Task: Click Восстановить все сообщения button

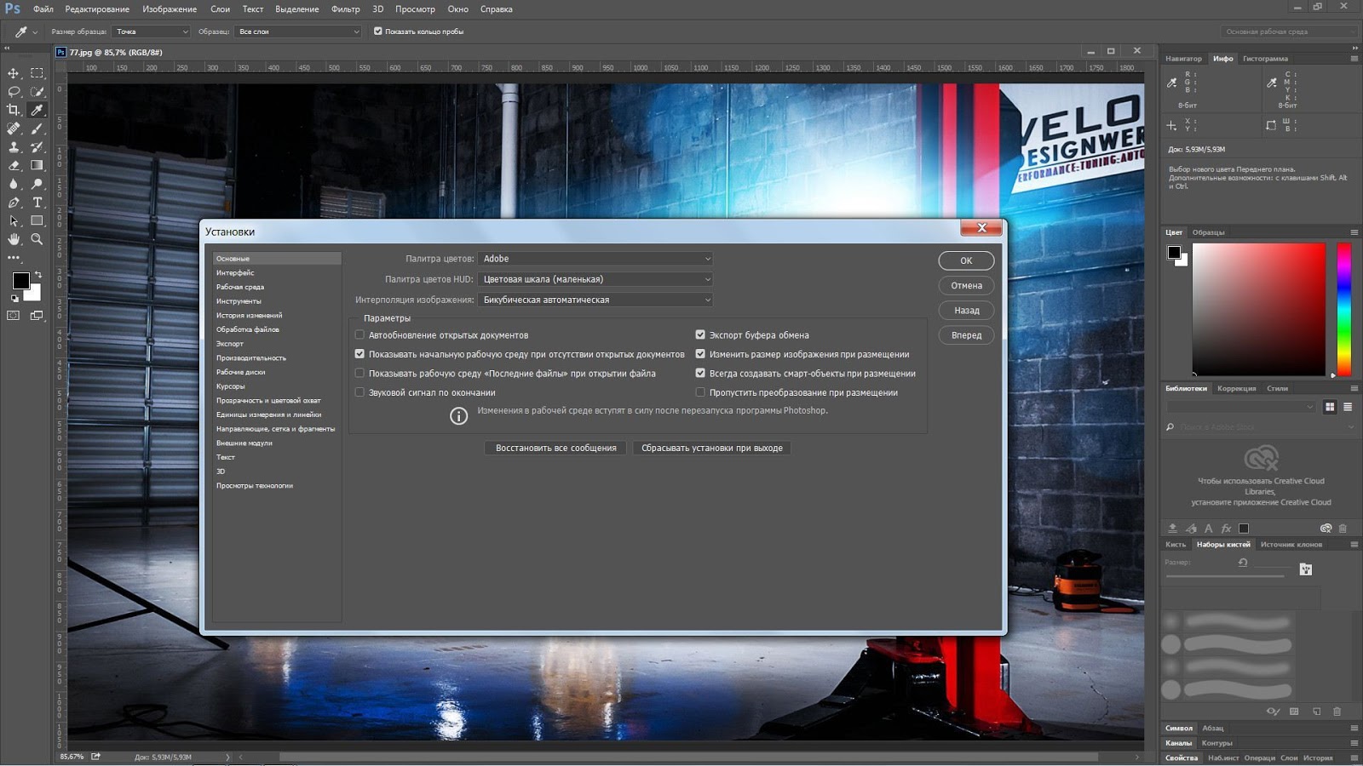Action: (x=556, y=448)
